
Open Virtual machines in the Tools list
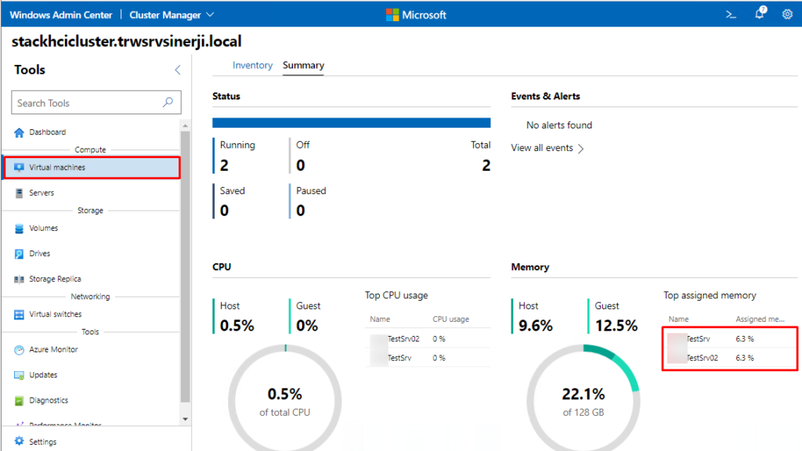(x=92, y=168)
